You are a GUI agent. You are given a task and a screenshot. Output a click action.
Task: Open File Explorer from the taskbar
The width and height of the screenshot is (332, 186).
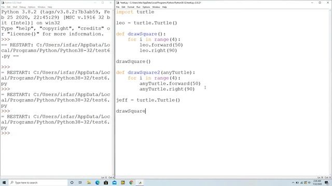coord(89,182)
